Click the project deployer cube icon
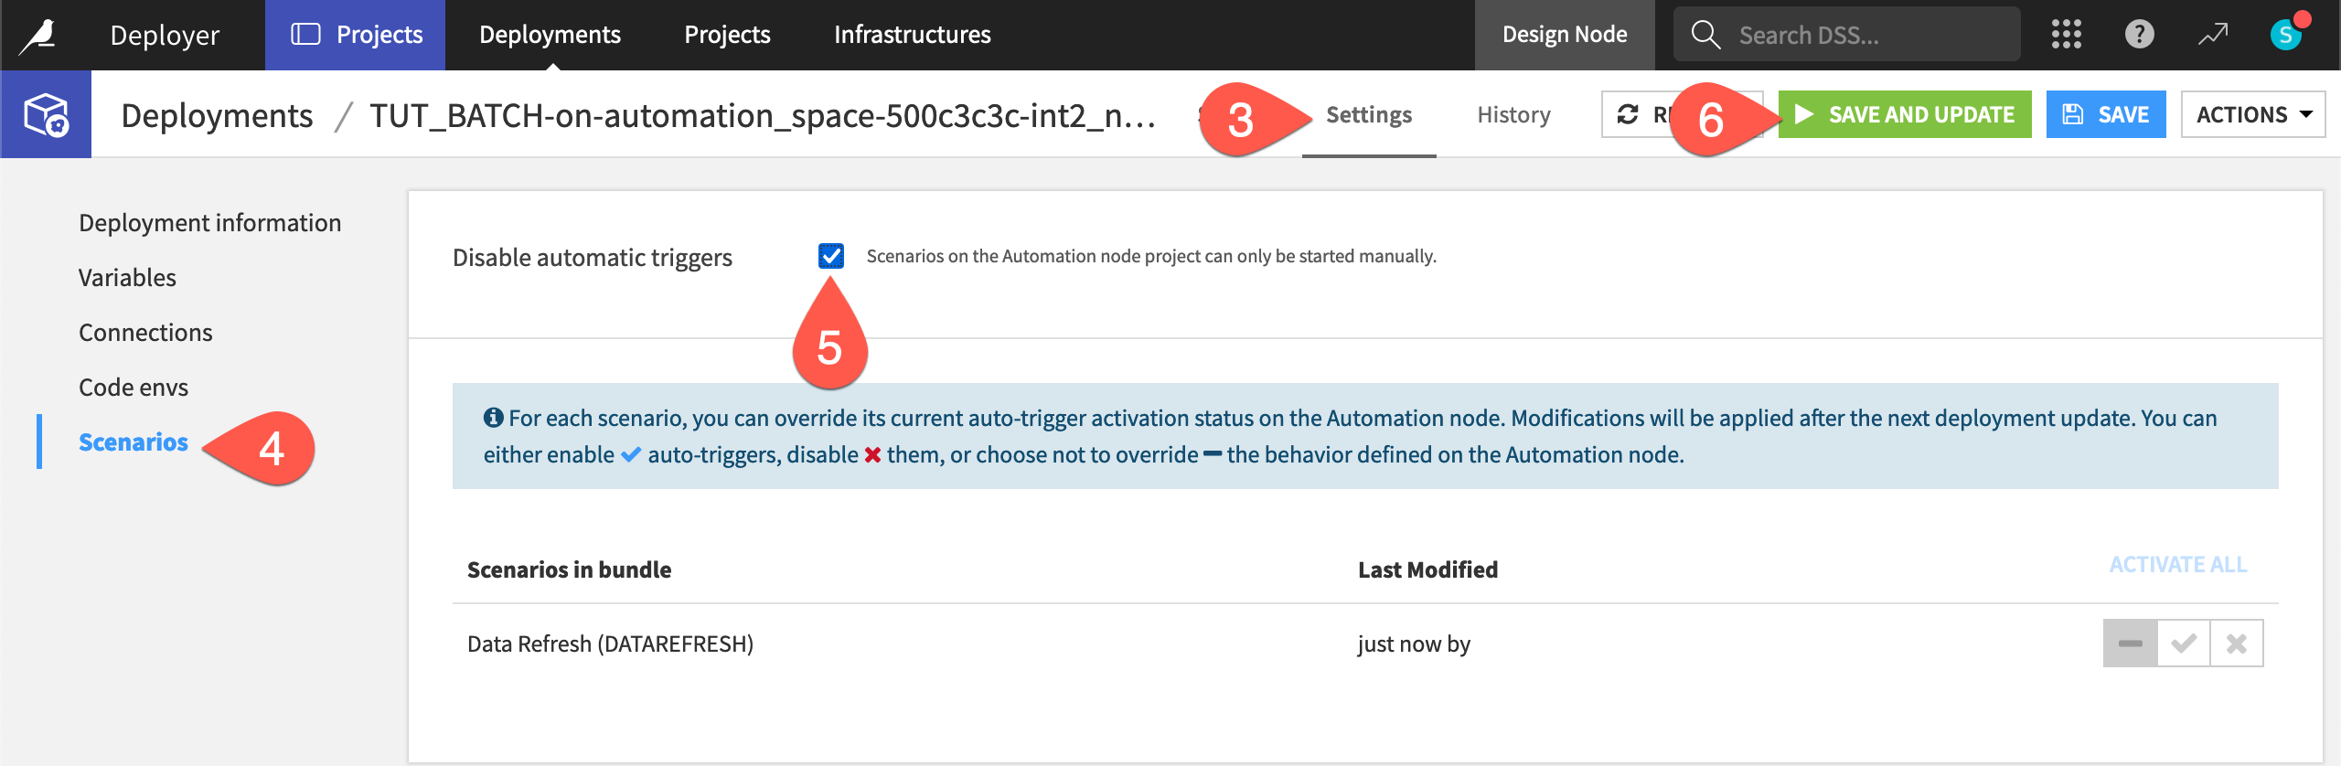 point(46,114)
